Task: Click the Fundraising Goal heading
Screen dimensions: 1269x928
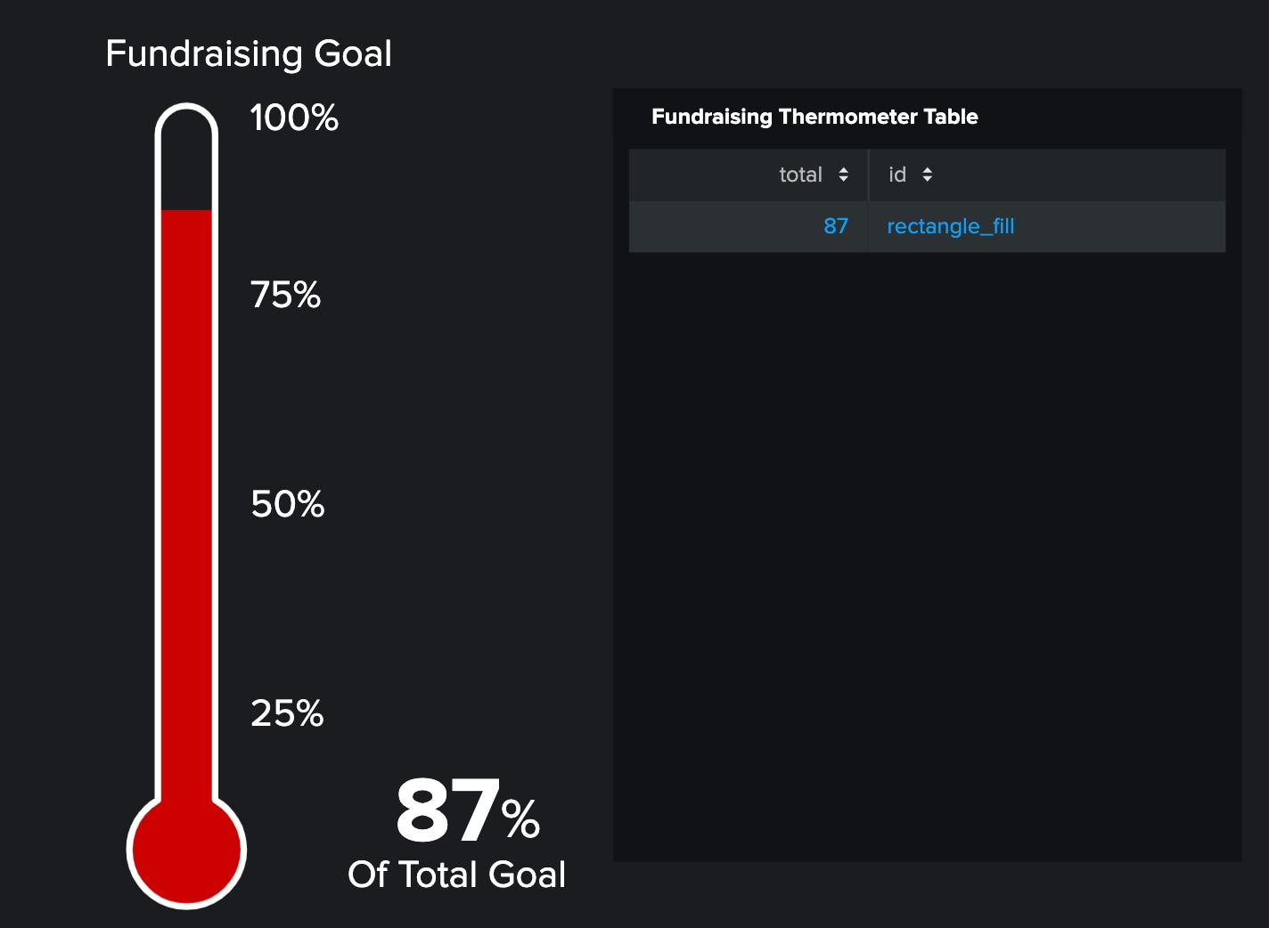Action: pos(249,53)
